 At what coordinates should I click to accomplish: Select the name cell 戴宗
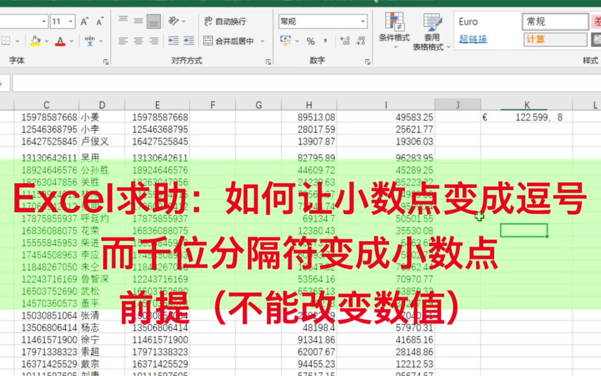pos(102,364)
